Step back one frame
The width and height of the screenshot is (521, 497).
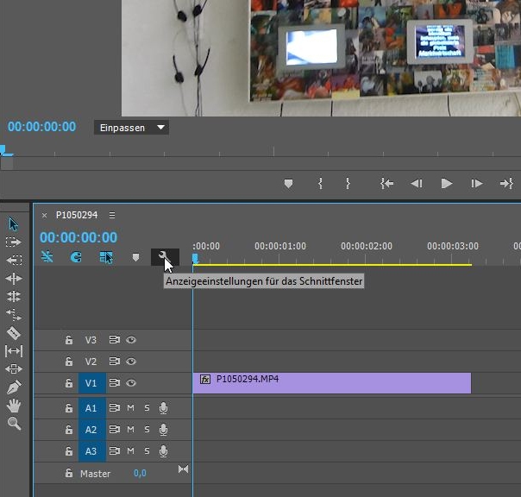tap(417, 184)
